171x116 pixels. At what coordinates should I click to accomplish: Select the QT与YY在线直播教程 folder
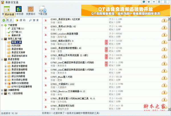click(22, 87)
